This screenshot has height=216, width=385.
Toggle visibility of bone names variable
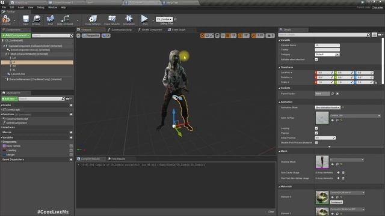pyautogui.click(x=71, y=146)
